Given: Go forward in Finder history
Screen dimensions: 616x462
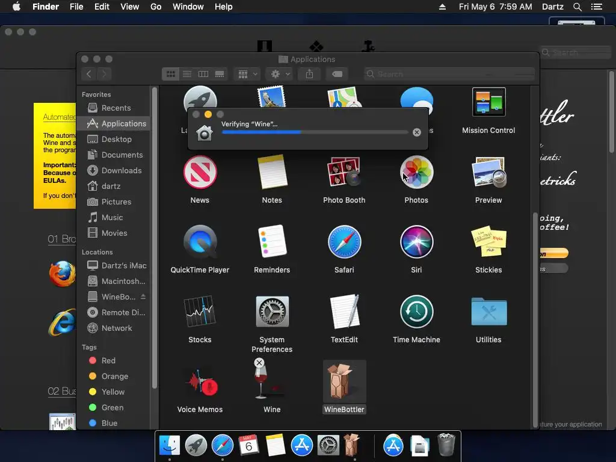Looking at the screenshot, I should [x=104, y=74].
